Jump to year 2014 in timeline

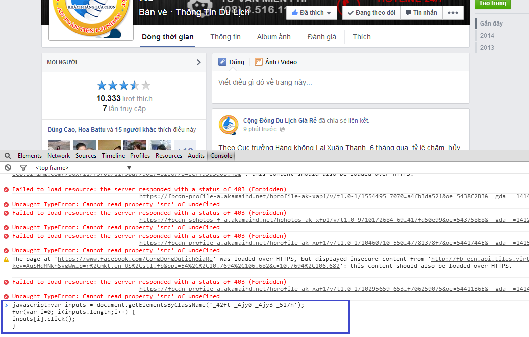click(x=487, y=35)
